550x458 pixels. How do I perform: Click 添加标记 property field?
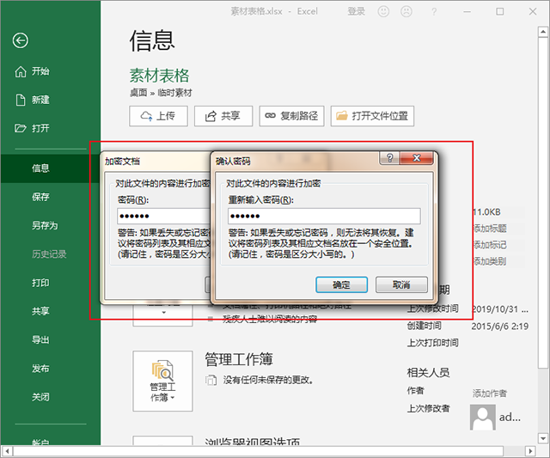(490, 245)
